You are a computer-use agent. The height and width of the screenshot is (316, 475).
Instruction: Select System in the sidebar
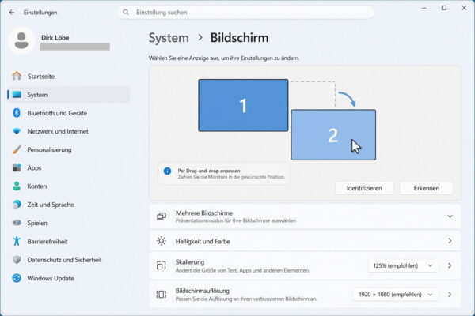point(69,95)
